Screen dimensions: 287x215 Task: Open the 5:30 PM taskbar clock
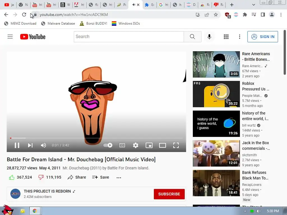click(273, 211)
